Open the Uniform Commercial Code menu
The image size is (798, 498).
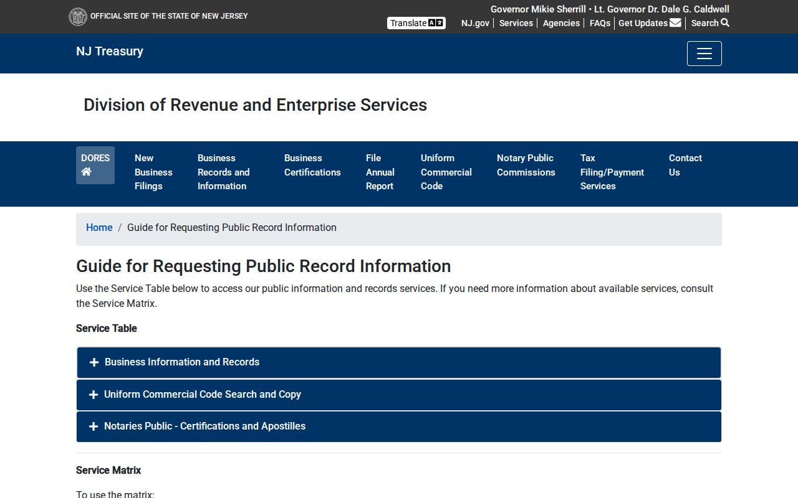pyautogui.click(x=446, y=172)
